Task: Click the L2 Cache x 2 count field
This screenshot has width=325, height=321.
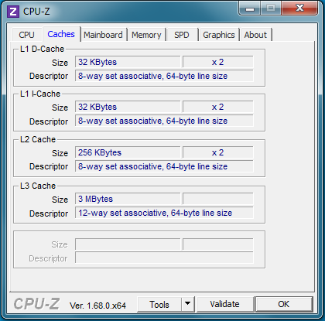Action: click(x=218, y=152)
